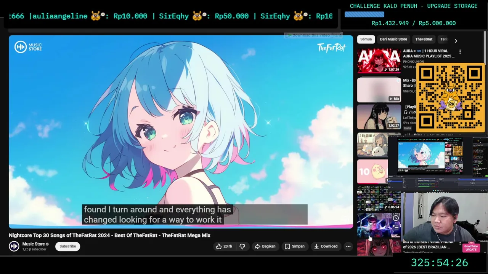Show more filter chips with right arrow
The width and height of the screenshot is (488, 274).
click(x=456, y=41)
